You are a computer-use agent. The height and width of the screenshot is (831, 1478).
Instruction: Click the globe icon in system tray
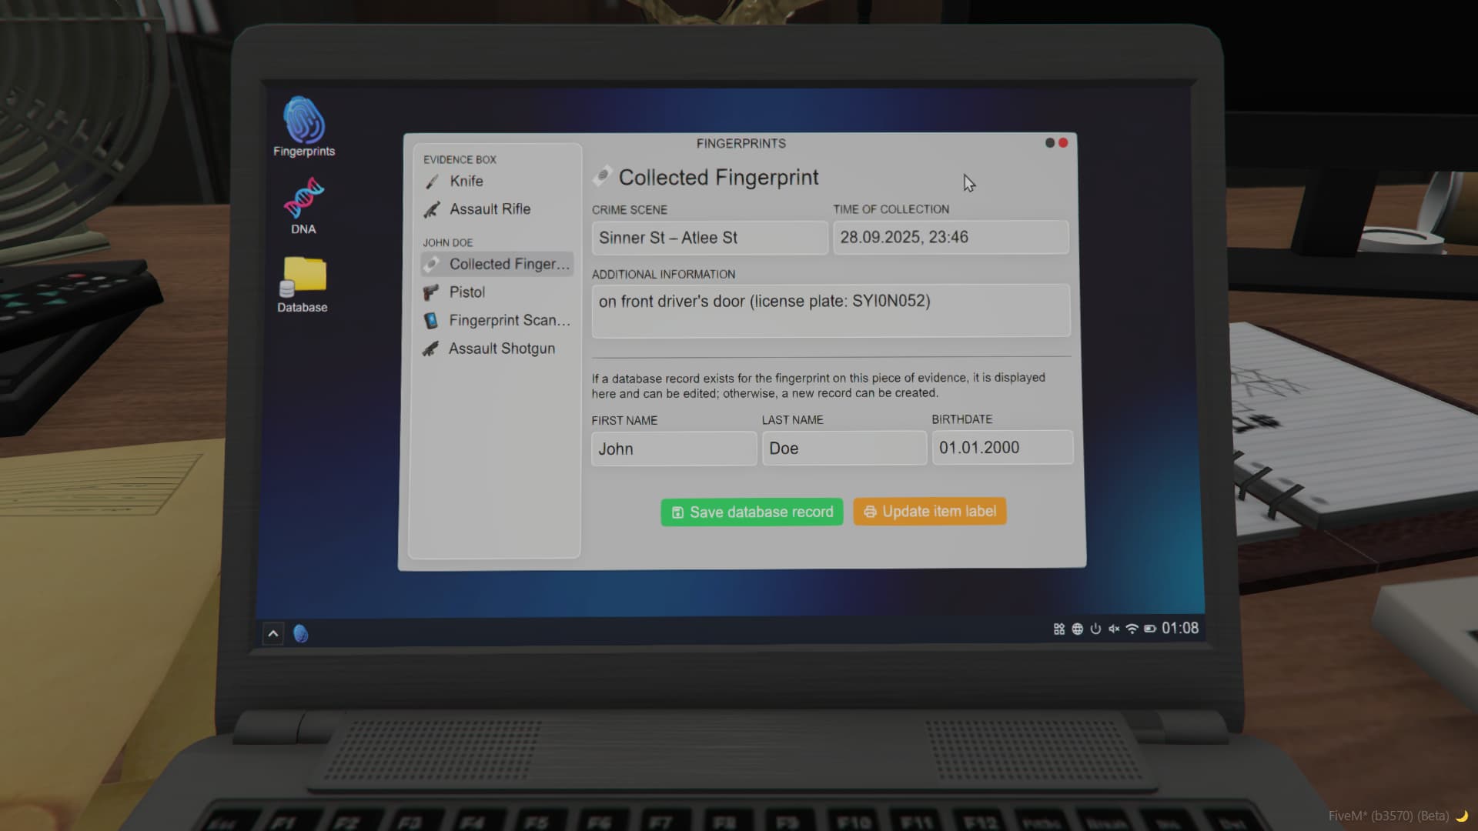1077,629
